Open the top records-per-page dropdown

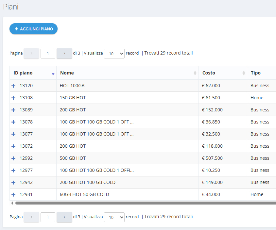point(114,54)
